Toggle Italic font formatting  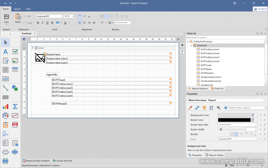pyautogui.click(x=43, y=23)
